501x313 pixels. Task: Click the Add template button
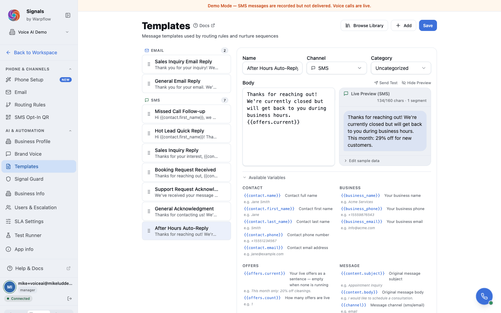pos(404,25)
